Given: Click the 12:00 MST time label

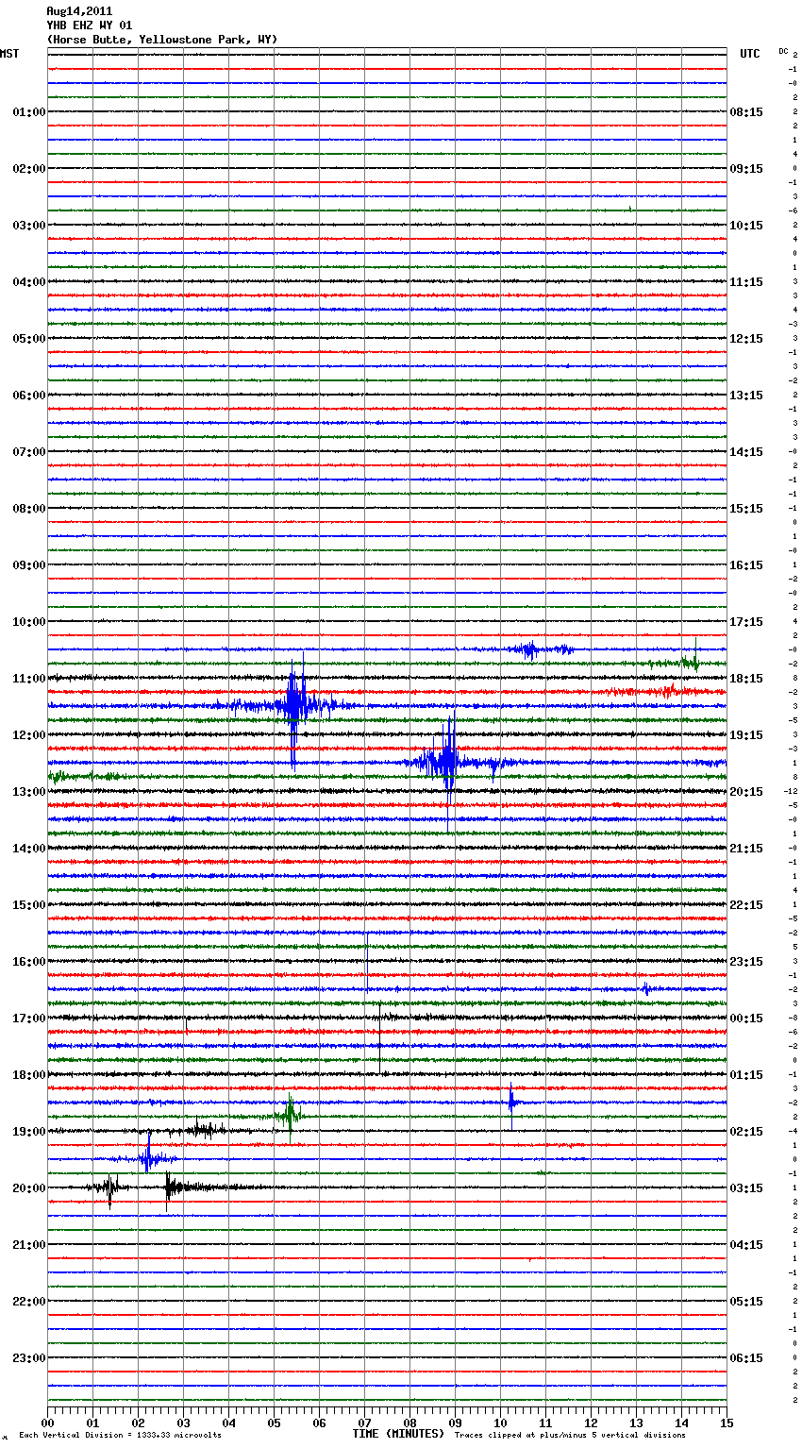Looking at the screenshot, I should pyautogui.click(x=28, y=735).
